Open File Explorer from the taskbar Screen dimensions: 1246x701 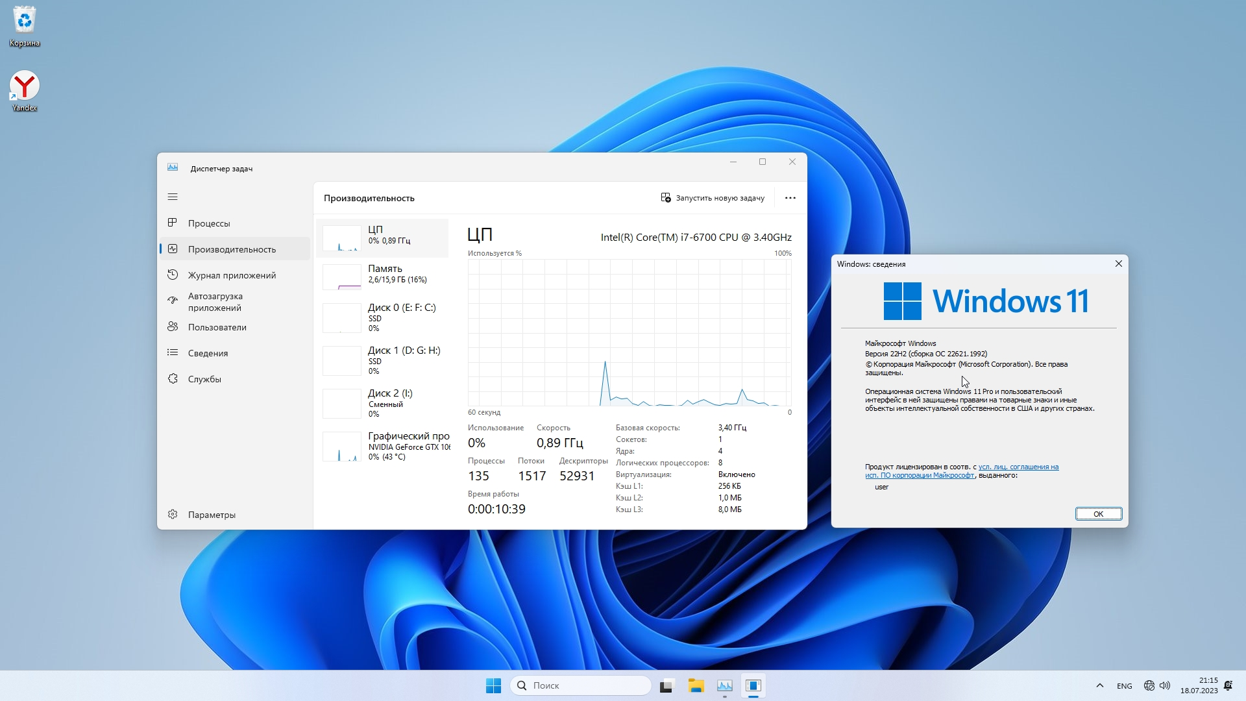click(696, 685)
